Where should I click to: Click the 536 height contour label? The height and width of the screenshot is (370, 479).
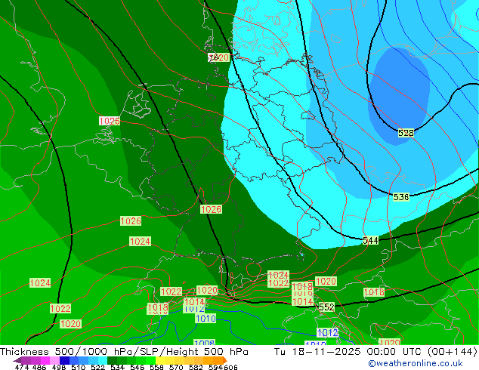(x=401, y=197)
